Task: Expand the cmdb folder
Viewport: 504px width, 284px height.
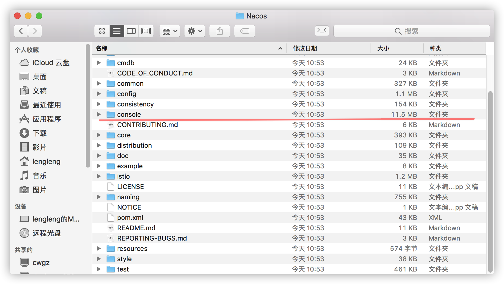Action: (99, 63)
